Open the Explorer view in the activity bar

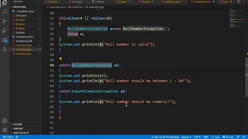click(x=4, y=3)
